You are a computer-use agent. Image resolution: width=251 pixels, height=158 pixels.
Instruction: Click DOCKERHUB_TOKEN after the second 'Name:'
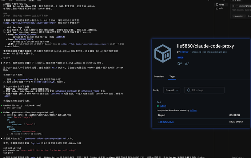click(24, 39)
